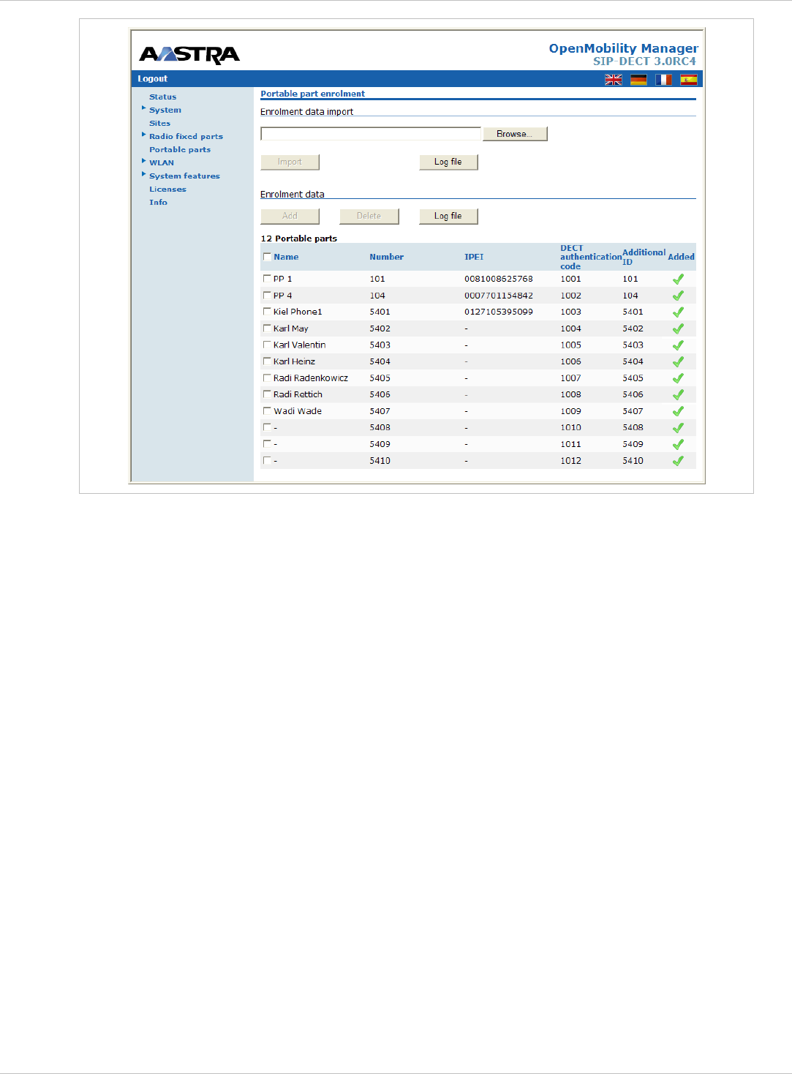Click IPEI value 0127105395099
792x1074 pixels.
point(498,312)
